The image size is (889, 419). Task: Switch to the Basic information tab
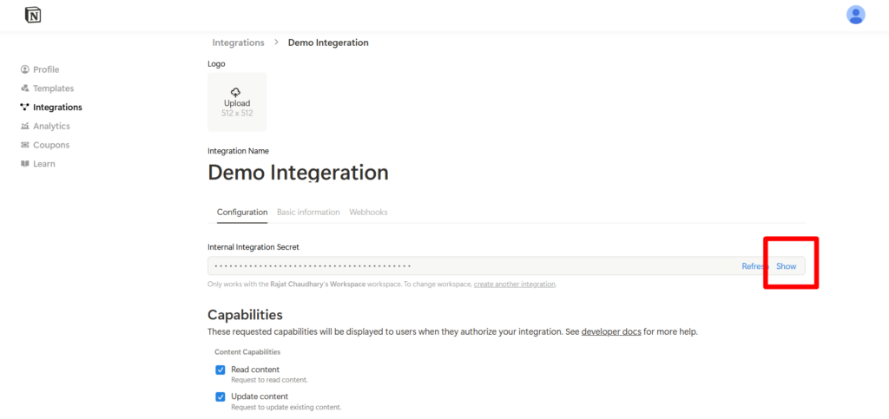[x=308, y=212]
